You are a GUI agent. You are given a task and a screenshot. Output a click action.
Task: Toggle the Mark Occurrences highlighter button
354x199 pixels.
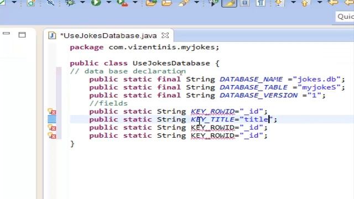(x=229, y=3)
